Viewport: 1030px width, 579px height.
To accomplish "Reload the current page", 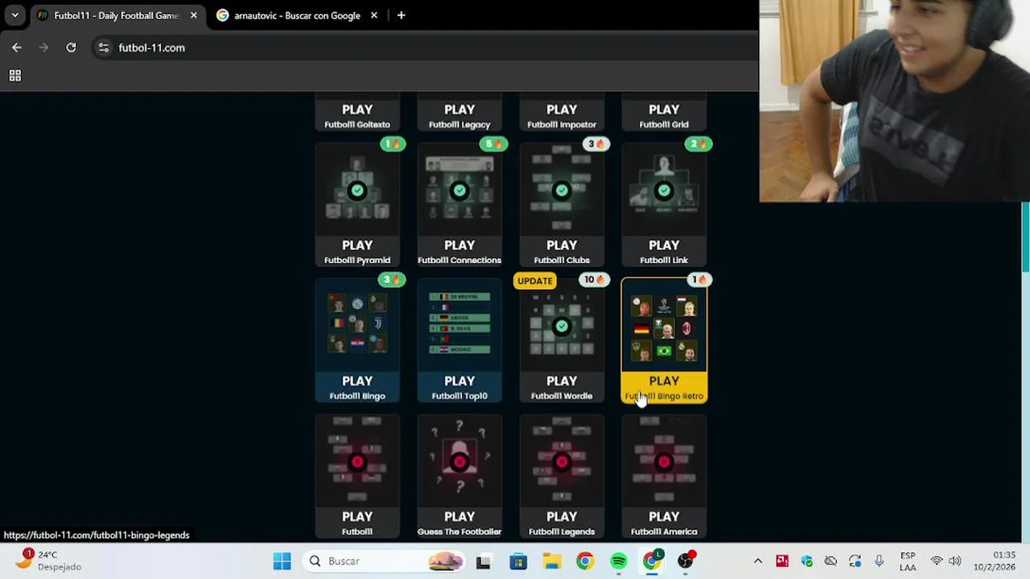I will tap(71, 47).
